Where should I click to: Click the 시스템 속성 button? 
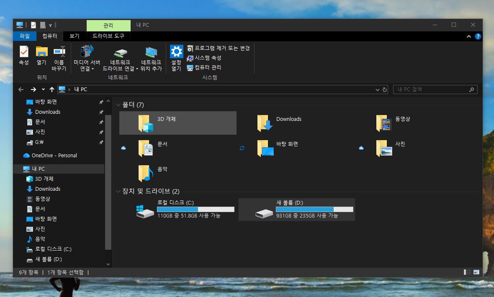point(204,58)
